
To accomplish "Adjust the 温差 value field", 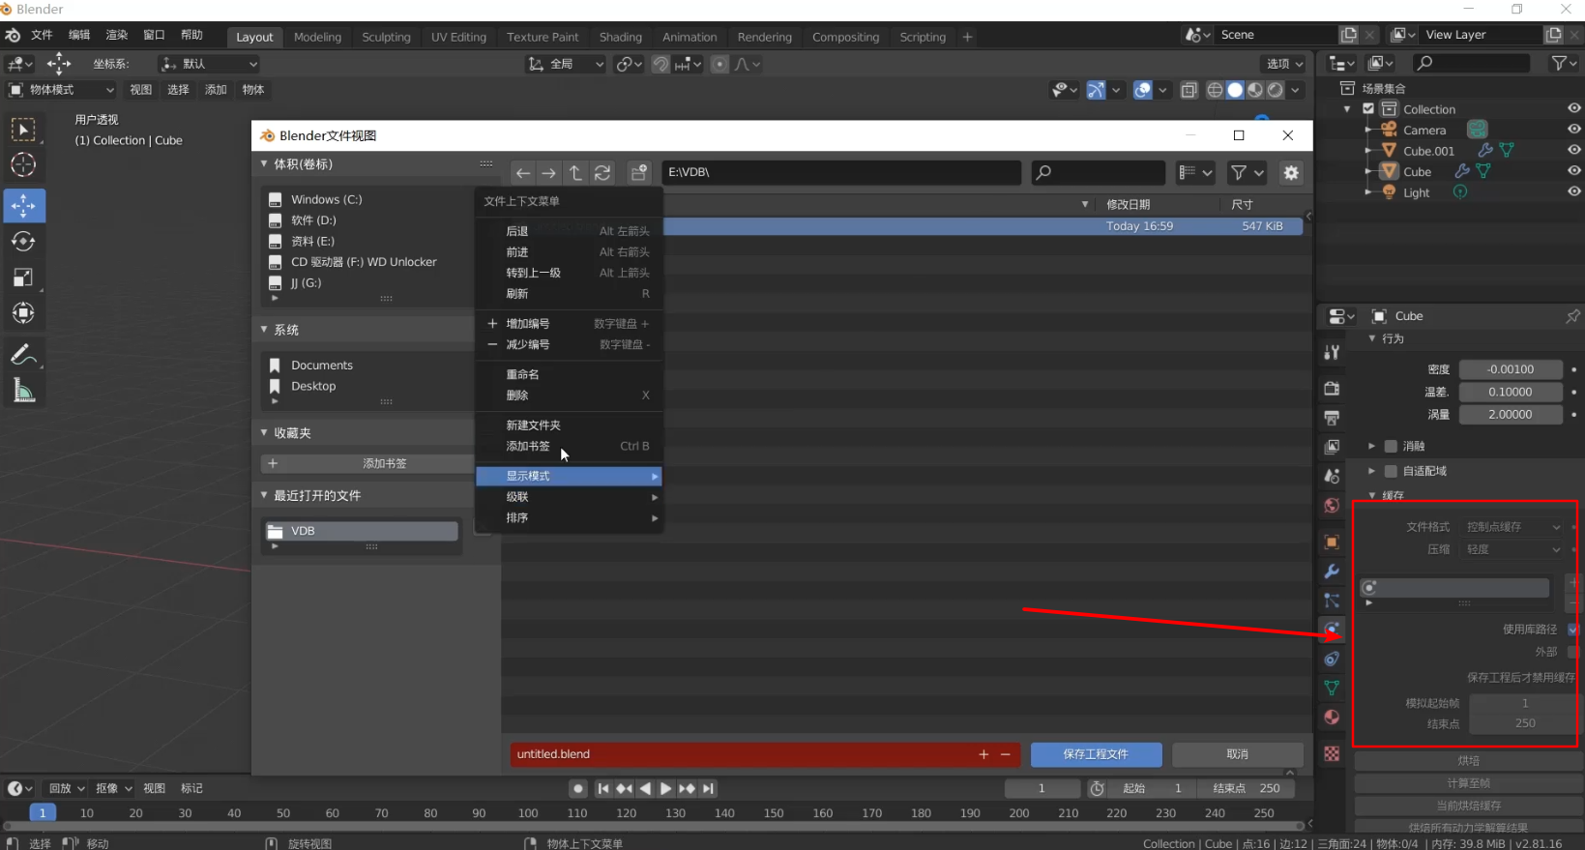I will [1511, 393].
